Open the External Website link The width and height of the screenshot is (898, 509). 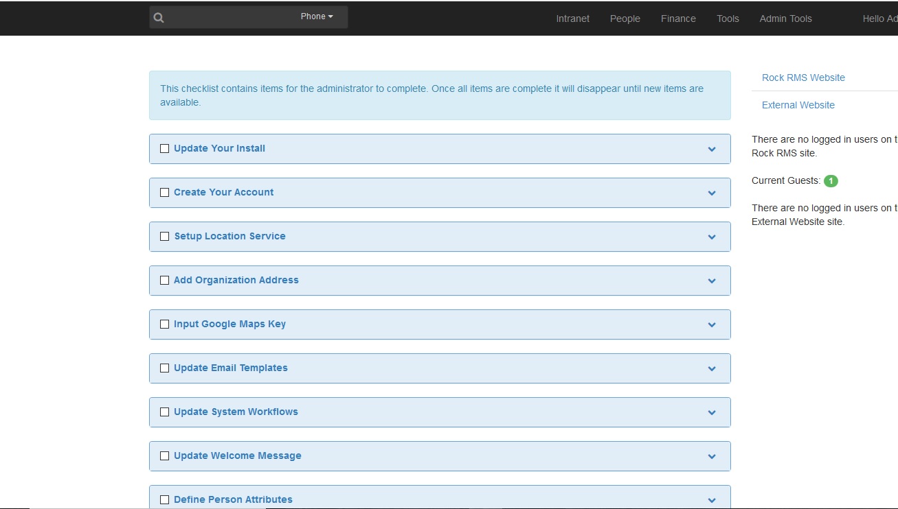point(798,105)
